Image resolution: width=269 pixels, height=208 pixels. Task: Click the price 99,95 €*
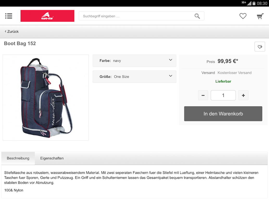(x=228, y=61)
